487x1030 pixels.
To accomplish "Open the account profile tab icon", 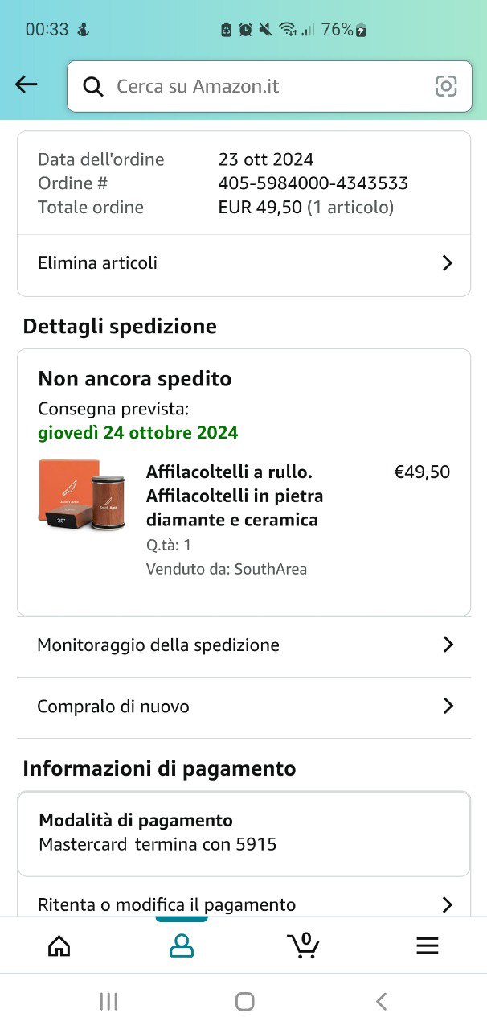I will pyautogui.click(x=182, y=946).
